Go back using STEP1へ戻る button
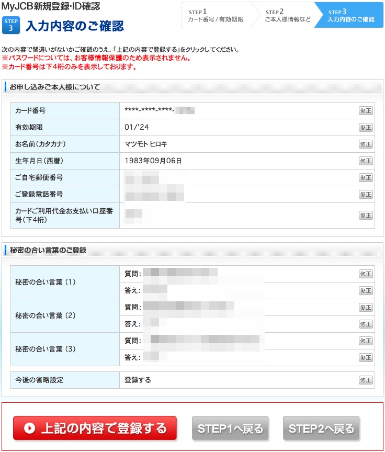Viewport: 385px width, 452px height. click(x=230, y=429)
